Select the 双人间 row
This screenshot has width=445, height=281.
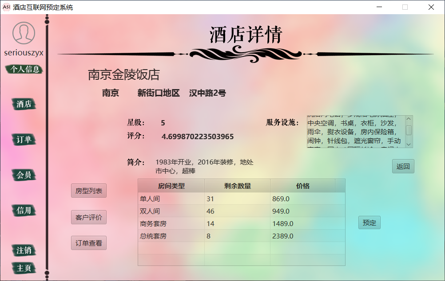point(241,211)
